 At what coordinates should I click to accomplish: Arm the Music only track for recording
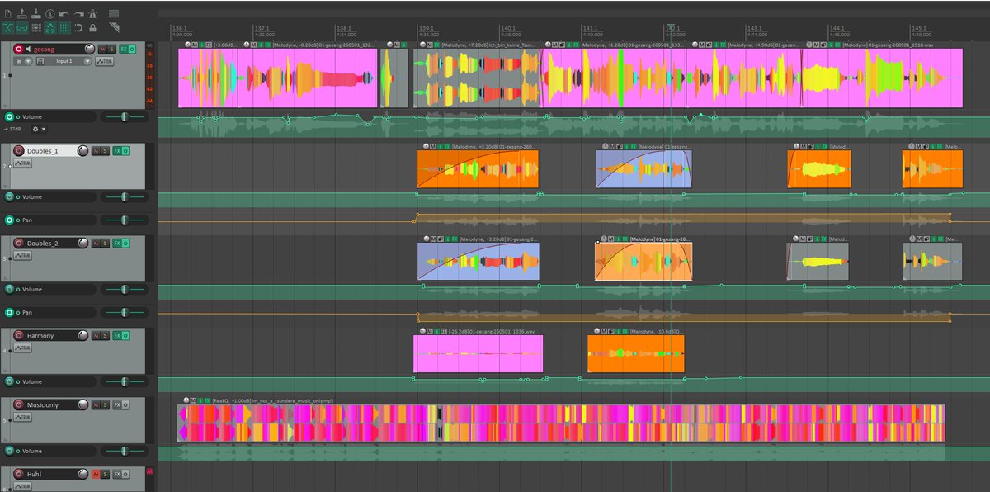click(19, 405)
